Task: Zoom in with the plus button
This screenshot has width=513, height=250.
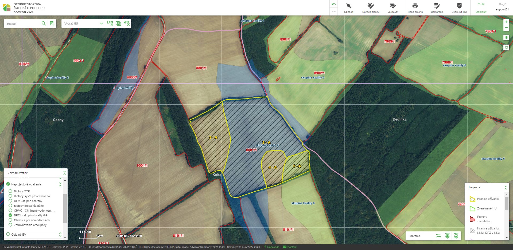Action: 506,22
